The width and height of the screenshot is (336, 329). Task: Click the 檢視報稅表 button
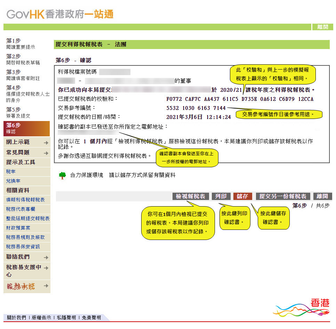(x=191, y=196)
